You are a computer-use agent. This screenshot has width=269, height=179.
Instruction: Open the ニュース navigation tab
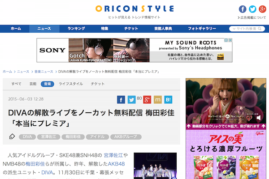coord(44,29)
